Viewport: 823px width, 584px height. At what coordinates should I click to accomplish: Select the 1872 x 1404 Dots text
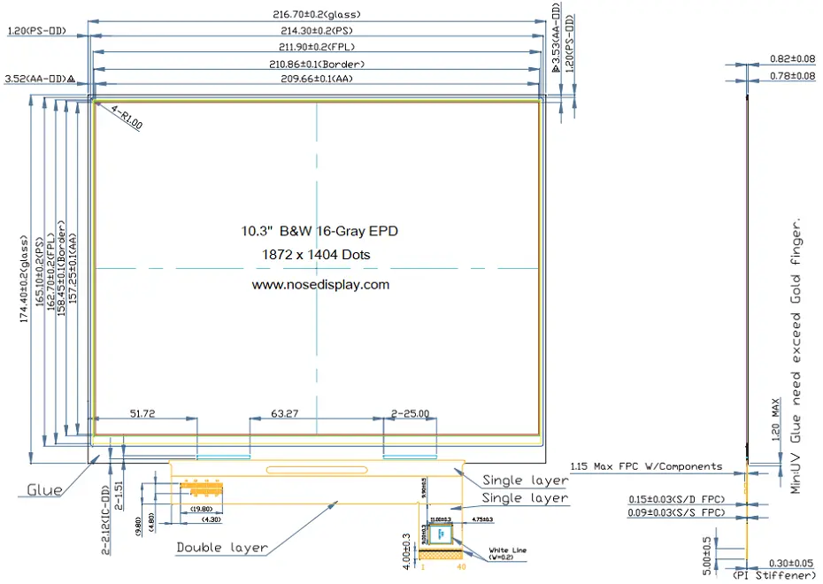click(x=316, y=255)
